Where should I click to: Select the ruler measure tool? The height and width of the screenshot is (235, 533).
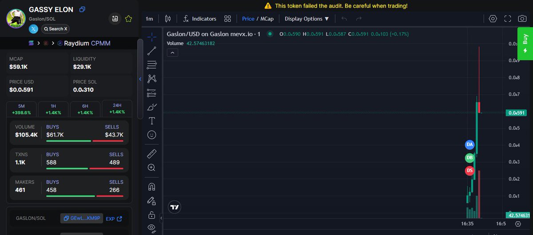pos(151,153)
